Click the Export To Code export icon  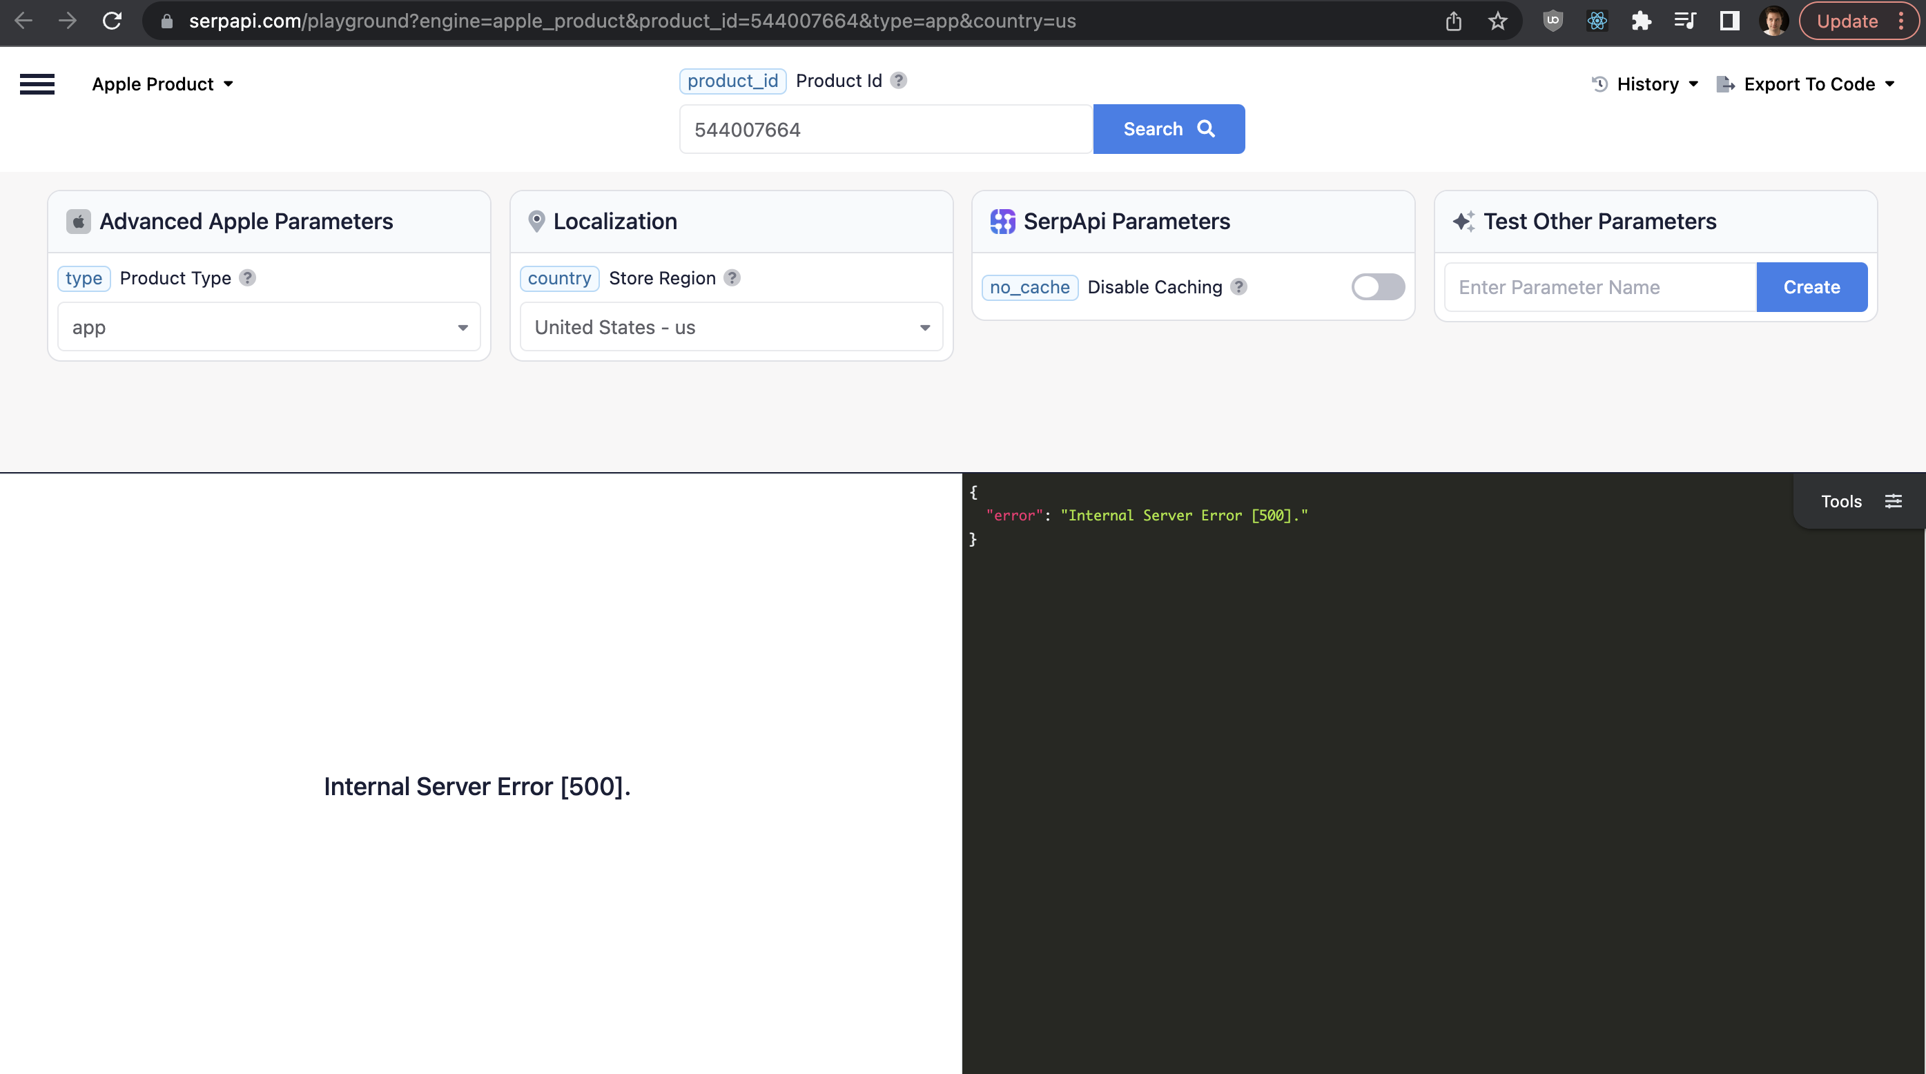[1726, 84]
